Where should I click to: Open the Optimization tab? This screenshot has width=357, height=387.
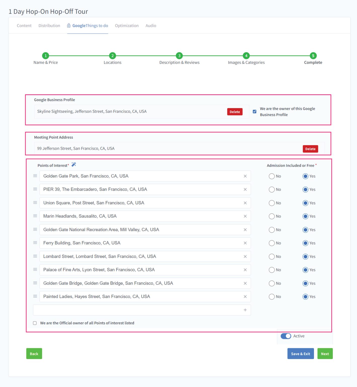coord(127,26)
